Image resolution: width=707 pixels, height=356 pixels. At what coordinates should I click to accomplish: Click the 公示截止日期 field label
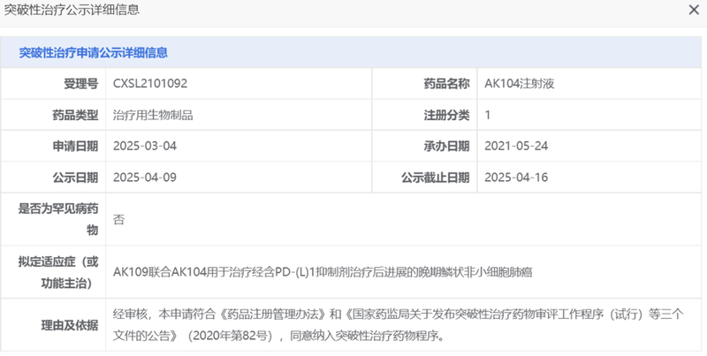tap(435, 177)
